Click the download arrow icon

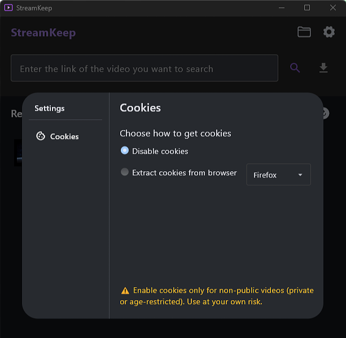coord(323,68)
